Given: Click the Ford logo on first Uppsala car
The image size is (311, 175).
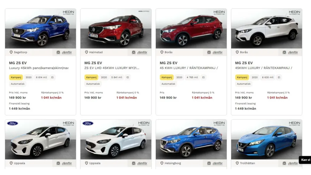Looking at the screenshot, I should click(x=12, y=123).
